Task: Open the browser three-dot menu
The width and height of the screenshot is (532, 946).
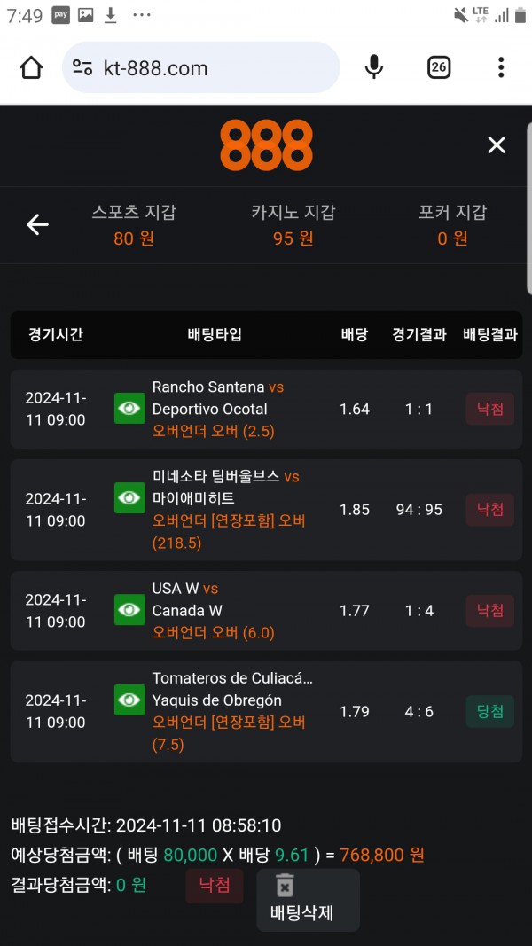Action: click(501, 67)
